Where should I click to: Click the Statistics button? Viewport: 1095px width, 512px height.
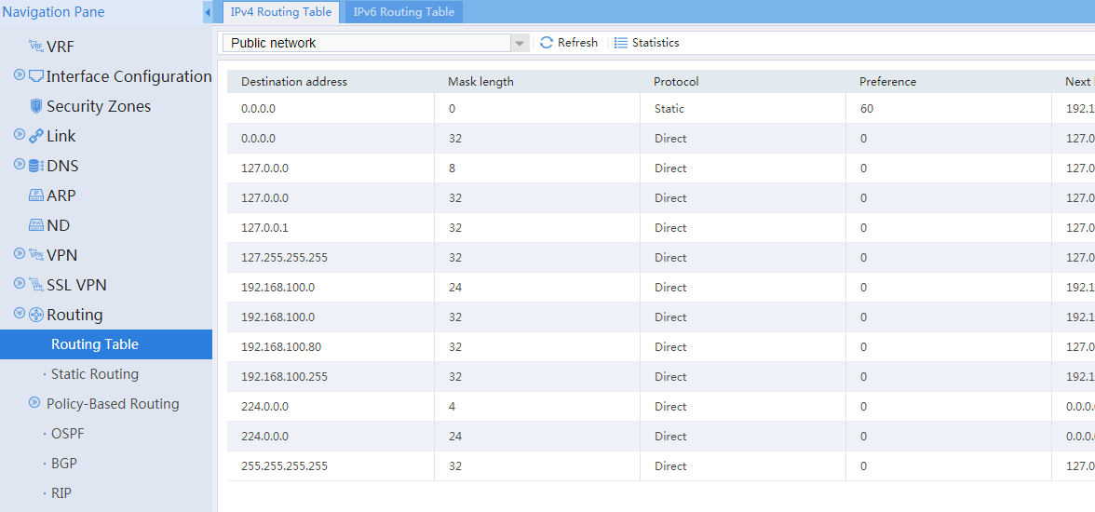coord(646,43)
